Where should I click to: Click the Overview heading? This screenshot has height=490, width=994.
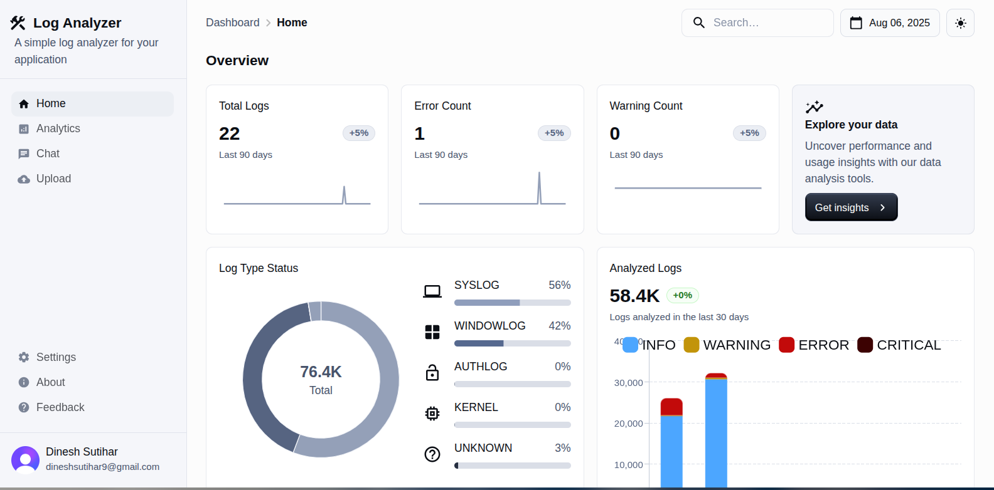pos(237,61)
